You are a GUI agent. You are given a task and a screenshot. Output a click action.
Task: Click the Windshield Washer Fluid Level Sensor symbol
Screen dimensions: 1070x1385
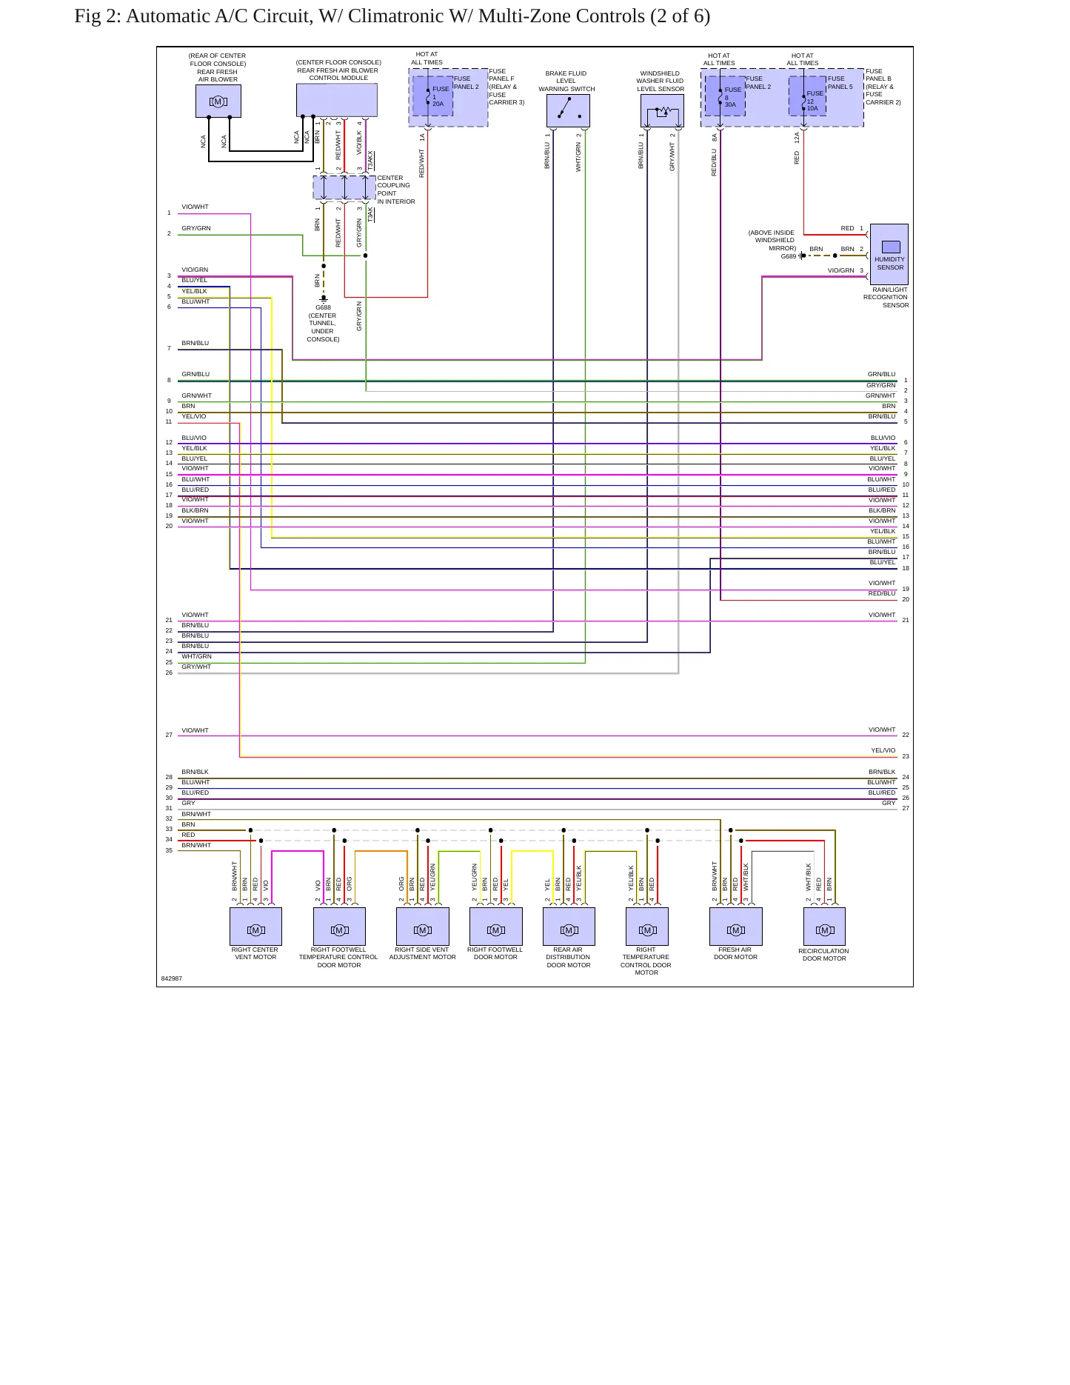662,110
